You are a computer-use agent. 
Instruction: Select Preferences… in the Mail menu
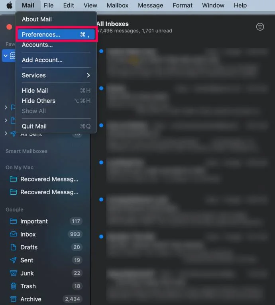point(56,34)
